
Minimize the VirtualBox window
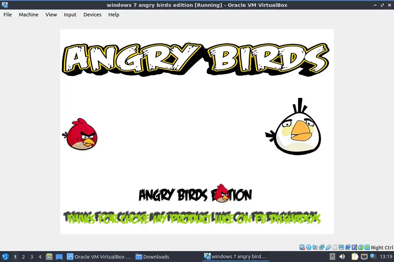[x=375, y=5]
